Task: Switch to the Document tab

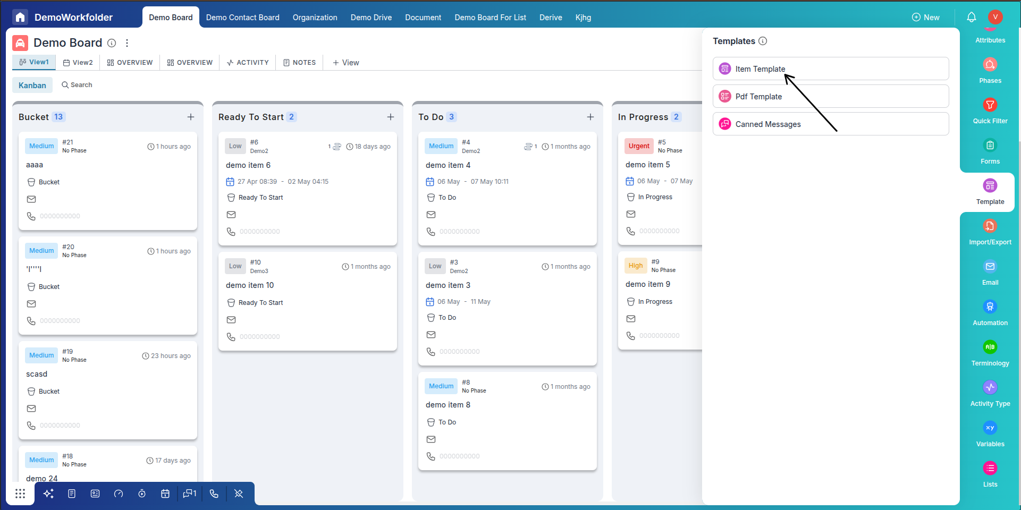Action: click(x=423, y=18)
